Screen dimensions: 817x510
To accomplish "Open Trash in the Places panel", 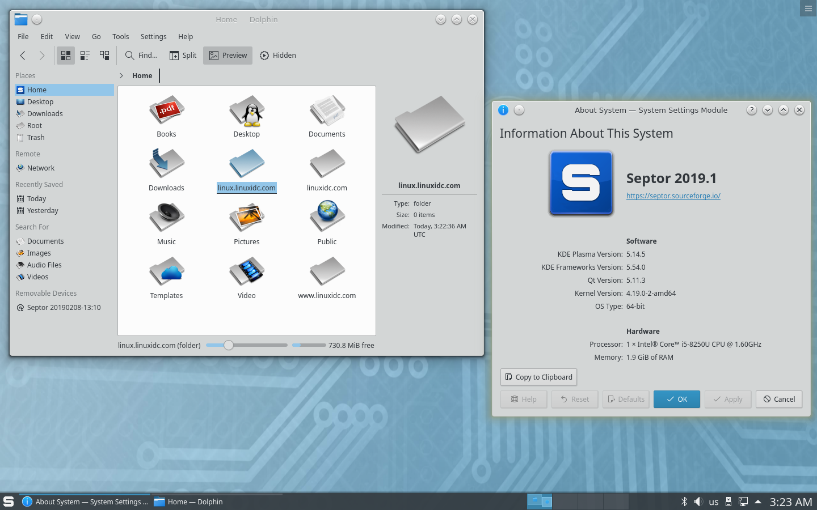I will (64, 138).
